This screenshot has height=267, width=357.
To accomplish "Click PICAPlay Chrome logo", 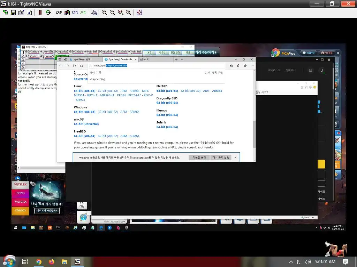I will pyautogui.click(x=275, y=53).
